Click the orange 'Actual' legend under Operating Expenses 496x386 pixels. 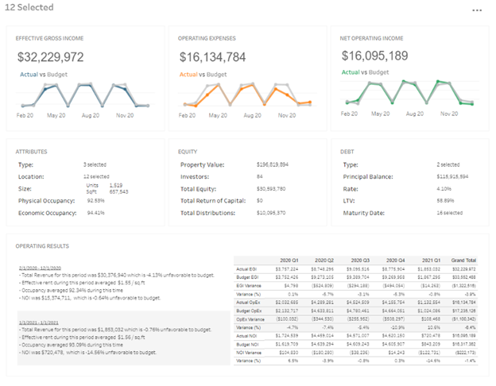coord(188,74)
